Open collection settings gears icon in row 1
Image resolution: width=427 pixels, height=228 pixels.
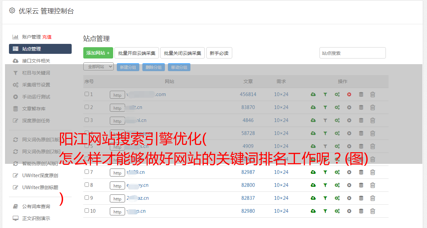tap(337, 94)
